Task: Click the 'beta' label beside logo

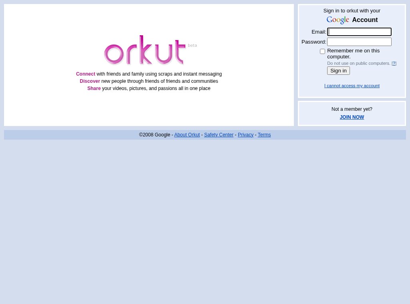Action: click(192, 46)
